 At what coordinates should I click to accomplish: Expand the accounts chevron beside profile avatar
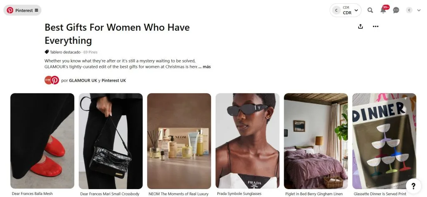(x=419, y=10)
